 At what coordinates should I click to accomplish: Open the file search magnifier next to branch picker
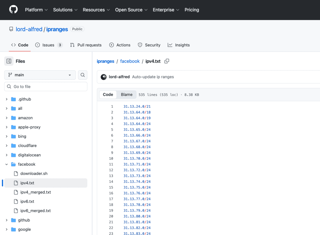83,75
